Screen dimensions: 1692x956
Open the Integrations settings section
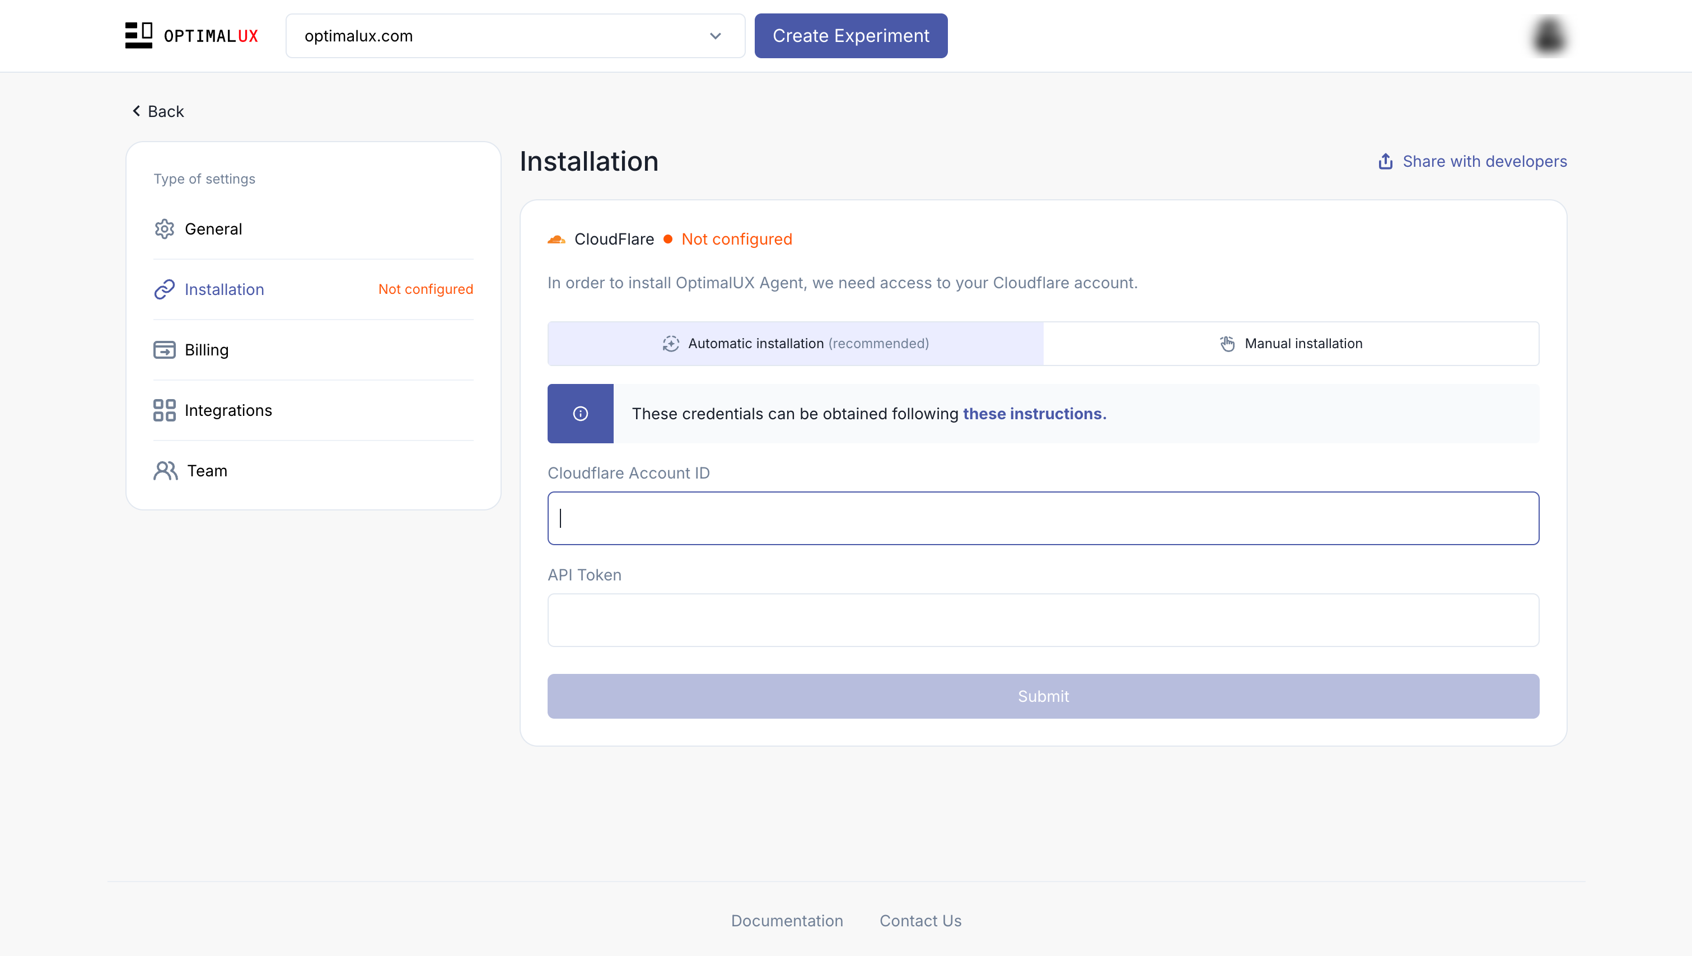tap(228, 410)
